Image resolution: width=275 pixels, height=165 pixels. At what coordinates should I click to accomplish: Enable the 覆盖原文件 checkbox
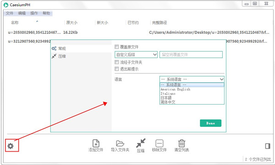(116, 47)
